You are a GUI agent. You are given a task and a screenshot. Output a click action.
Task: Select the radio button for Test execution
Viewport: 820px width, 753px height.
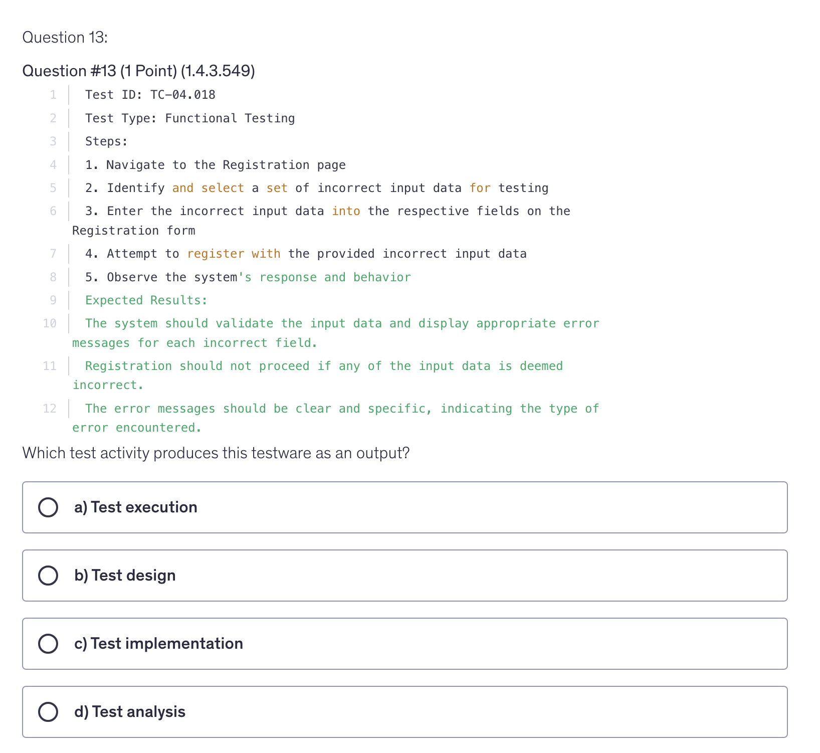(48, 507)
